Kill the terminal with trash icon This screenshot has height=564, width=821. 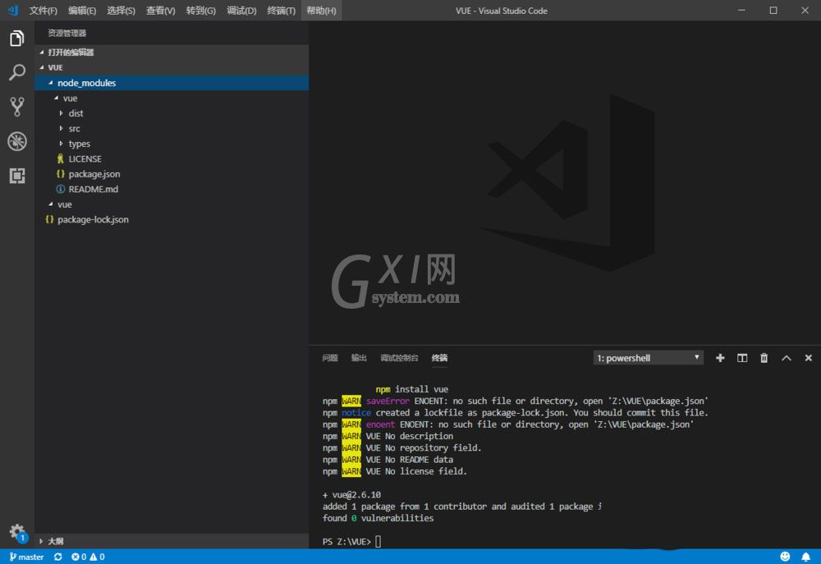(764, 358)
